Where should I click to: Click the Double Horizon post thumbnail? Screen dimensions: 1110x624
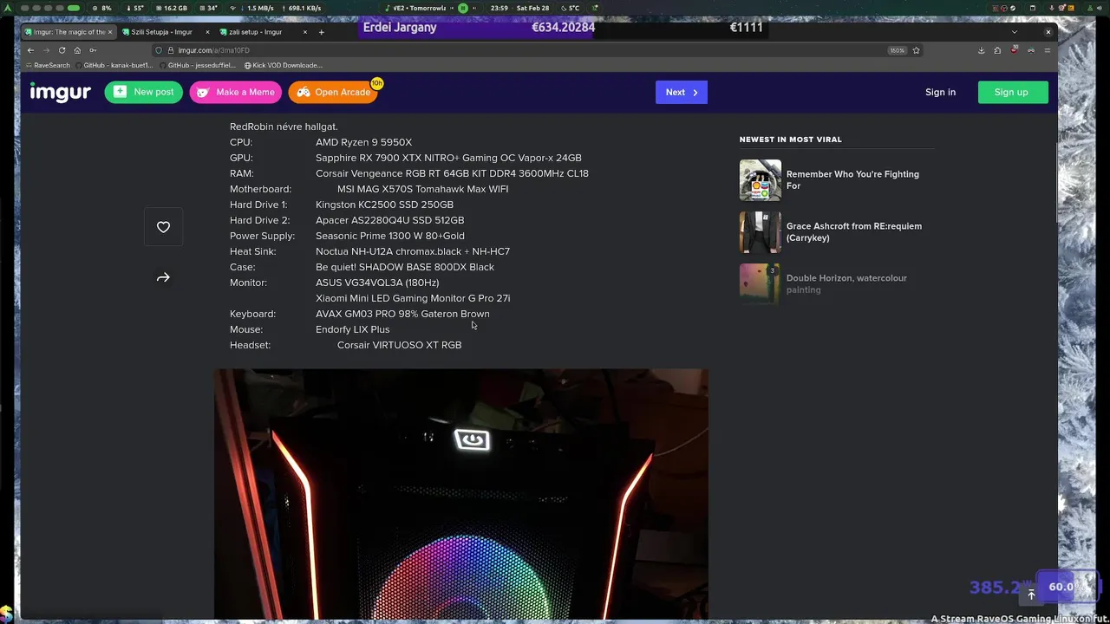761,284
